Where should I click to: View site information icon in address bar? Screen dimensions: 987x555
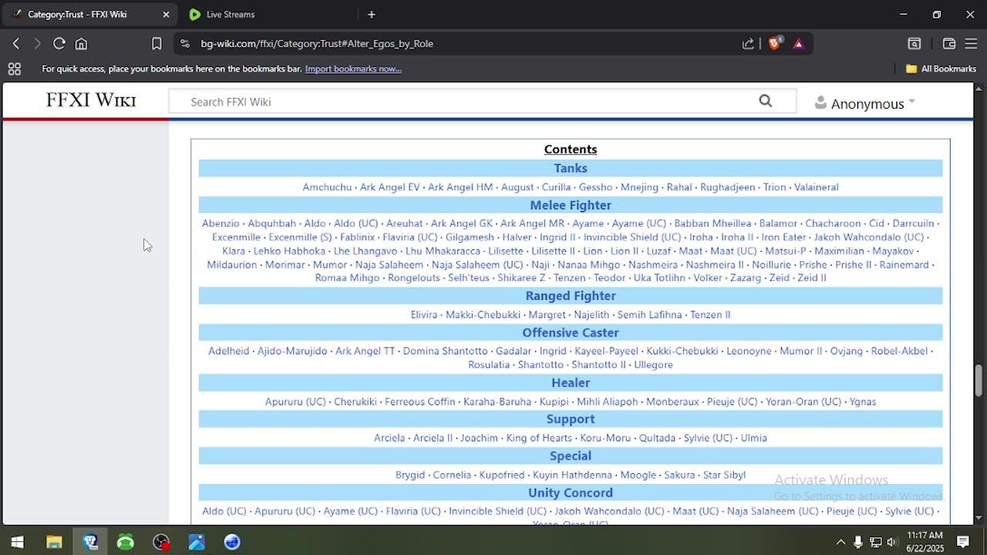pyautogui.click(x=184, y=44)
